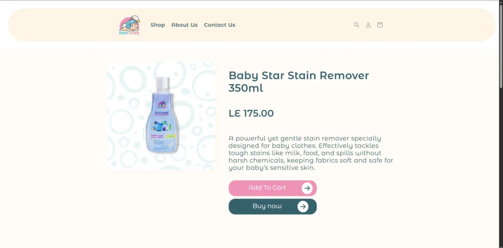503x248 pixels.
Task: Click the LE 175.00 price text
Action: click(x=251, y=113)
